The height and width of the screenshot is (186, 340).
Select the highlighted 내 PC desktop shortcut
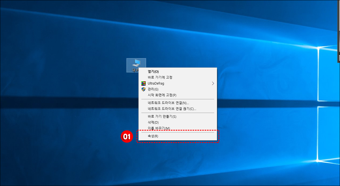point(136,65)
